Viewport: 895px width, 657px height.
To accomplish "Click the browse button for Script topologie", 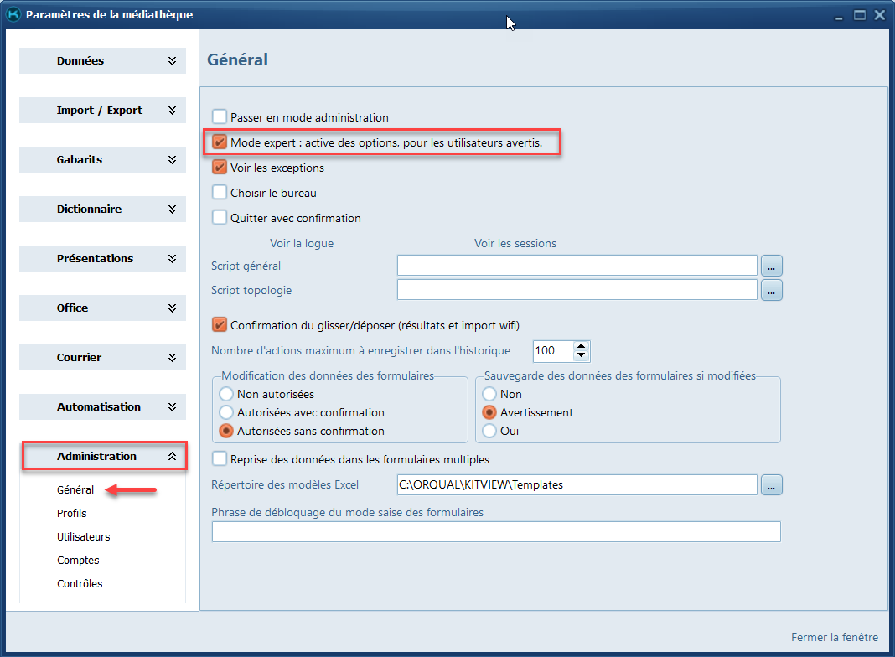I will pos(771,290).
